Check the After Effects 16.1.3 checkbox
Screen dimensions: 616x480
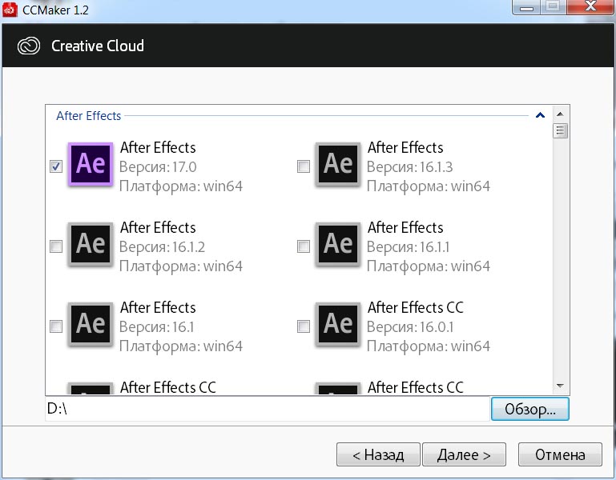coord(304,166)
